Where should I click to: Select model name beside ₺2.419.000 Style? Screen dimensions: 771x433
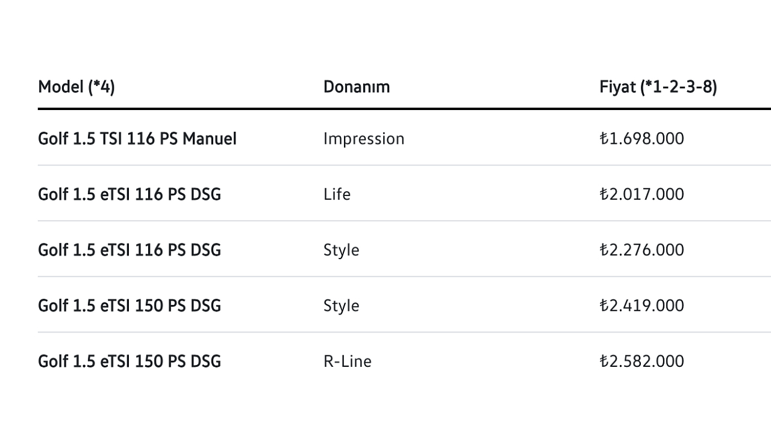coord(130,306)
